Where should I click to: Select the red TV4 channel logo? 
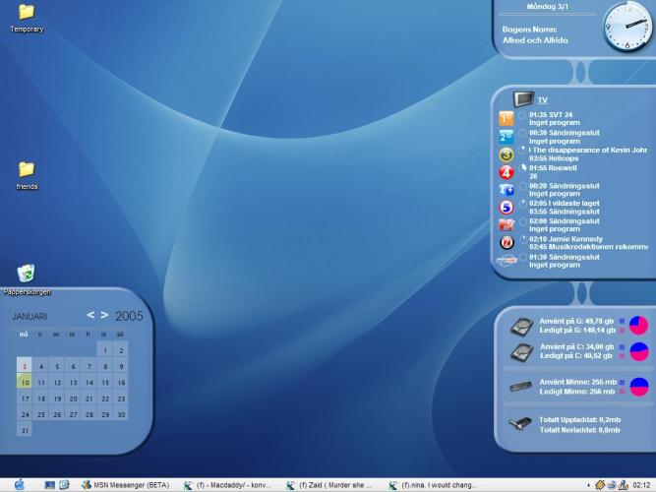(x=507, y=171)
